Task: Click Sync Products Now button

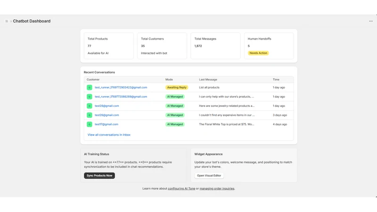Action: click(x=99, y=175)
